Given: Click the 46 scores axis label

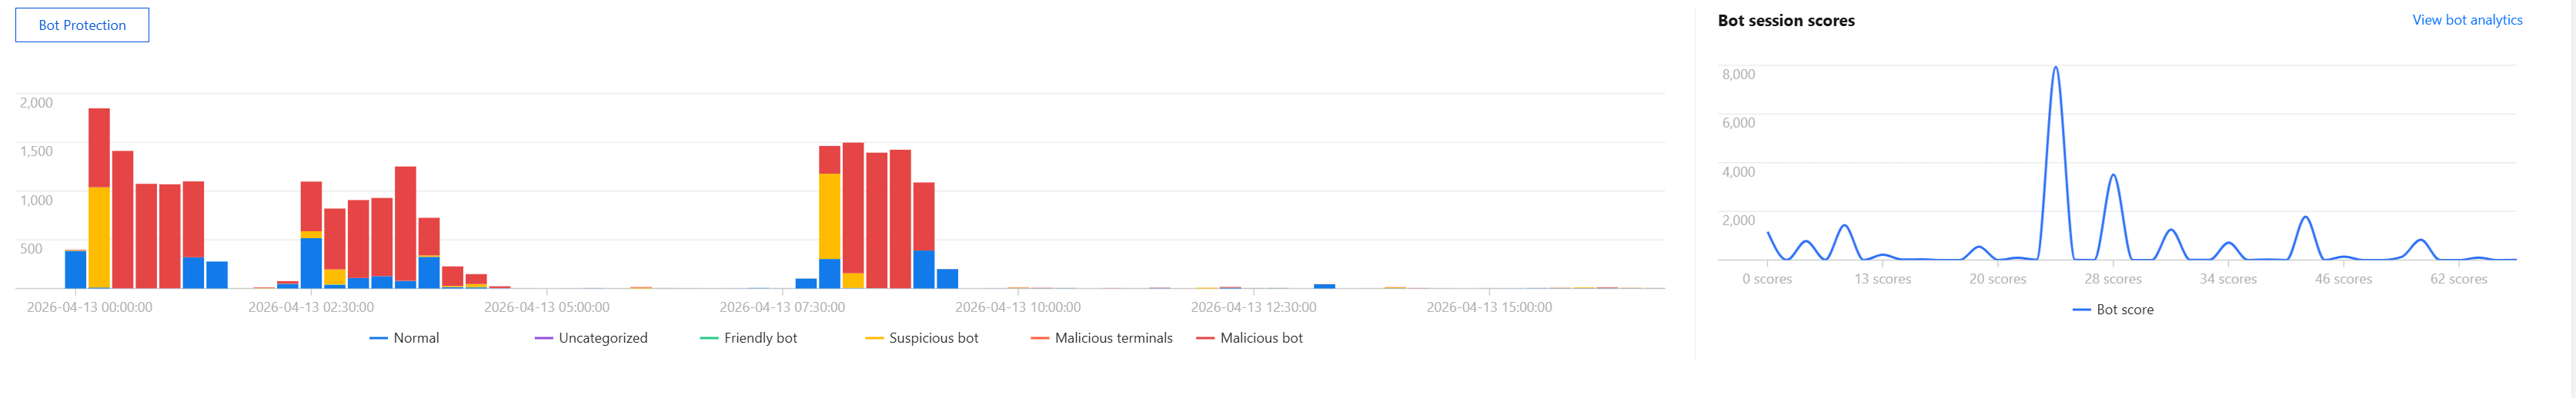Looking at the screenshot, I should 2343,280.
